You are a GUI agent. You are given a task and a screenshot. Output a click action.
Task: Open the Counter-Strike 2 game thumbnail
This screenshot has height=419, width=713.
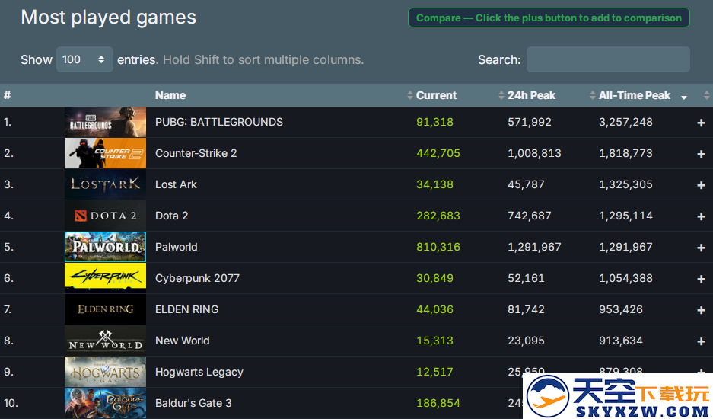coord(106,153)
